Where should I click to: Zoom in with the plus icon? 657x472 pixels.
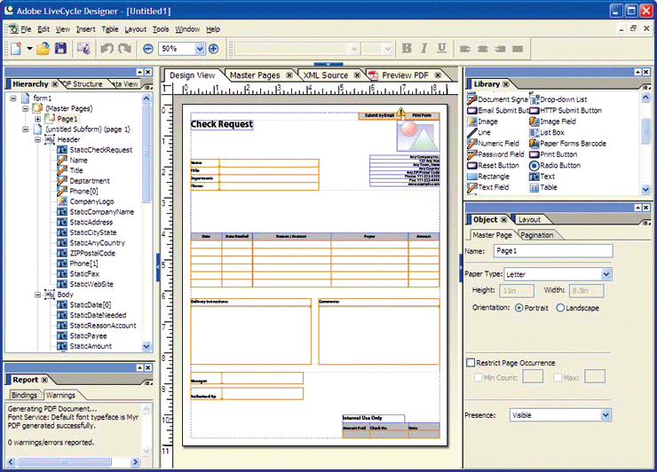point(214,49)
